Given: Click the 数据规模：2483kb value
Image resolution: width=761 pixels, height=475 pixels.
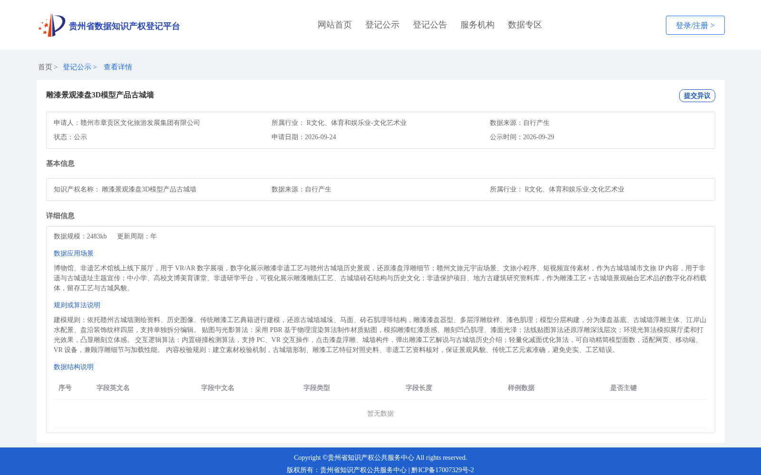Looking at the screenshot, I should coord(80,237).
